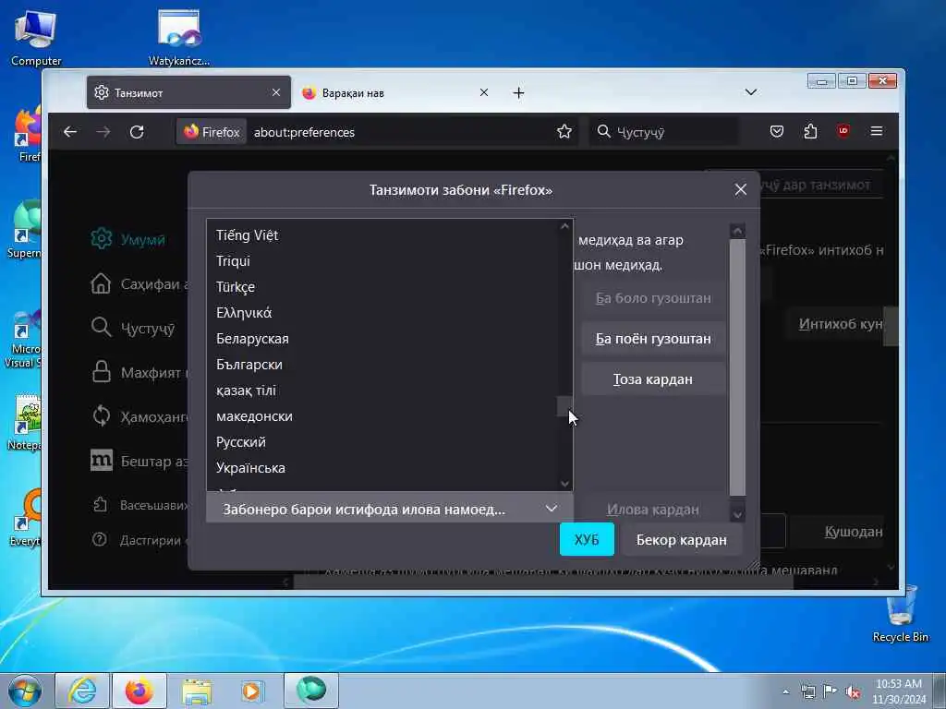
Task: Close the Танзимоти забони Firefox dialog
Action: [x=741, y=189]
